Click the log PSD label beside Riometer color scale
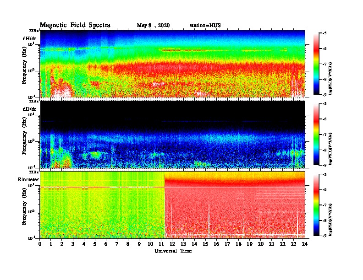363x280 pixels. (x=330, y=220)
